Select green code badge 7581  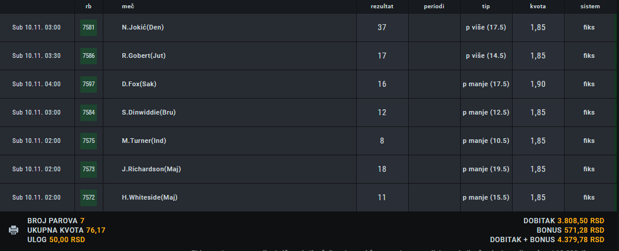pos(89,28)
